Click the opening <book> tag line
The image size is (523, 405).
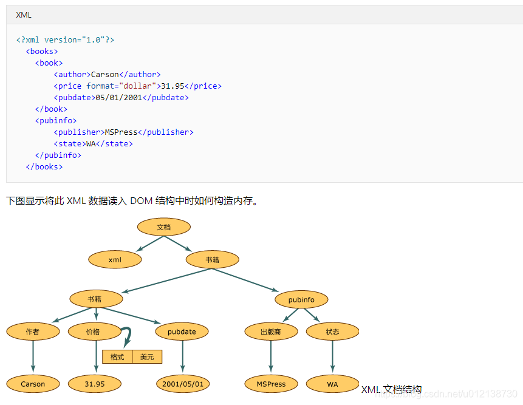click(x=49, y=63)
